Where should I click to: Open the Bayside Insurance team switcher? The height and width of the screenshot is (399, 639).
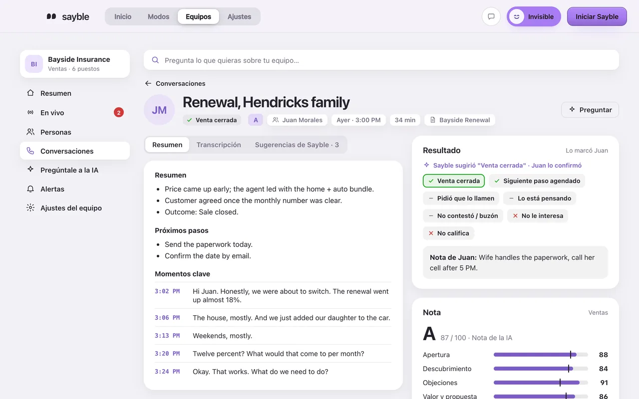click(x=75, y=64)
